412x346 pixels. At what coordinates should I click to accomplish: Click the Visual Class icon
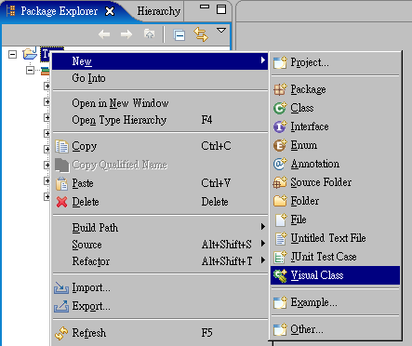[x=280, y=275]
